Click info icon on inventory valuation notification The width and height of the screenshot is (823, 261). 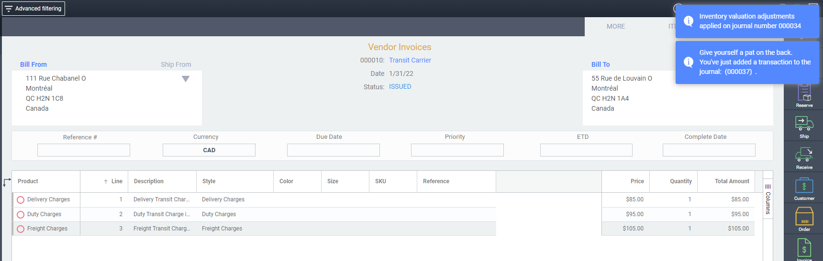[689, 21]
